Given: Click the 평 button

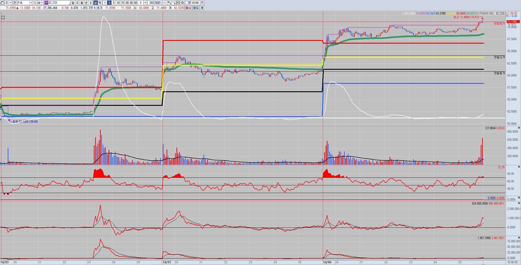Looking at the screenshot, I should pyautogui.click(x=202, y=8).
